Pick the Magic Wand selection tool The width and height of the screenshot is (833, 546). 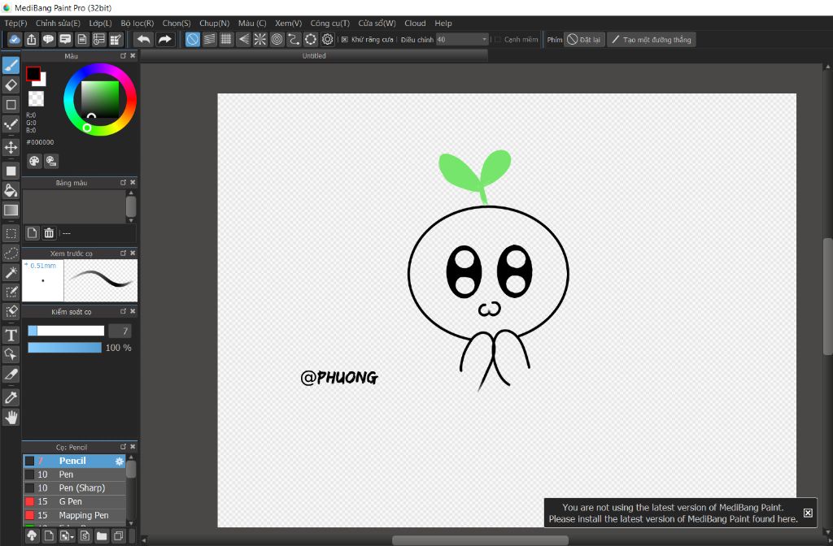click(11, 272)
